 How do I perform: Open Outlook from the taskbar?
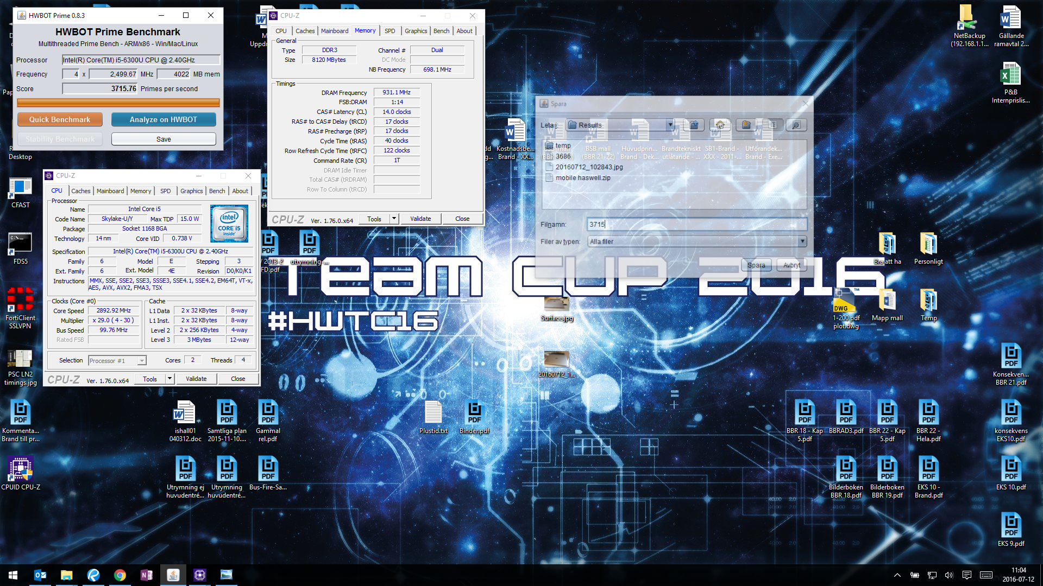tap(40, 575)
